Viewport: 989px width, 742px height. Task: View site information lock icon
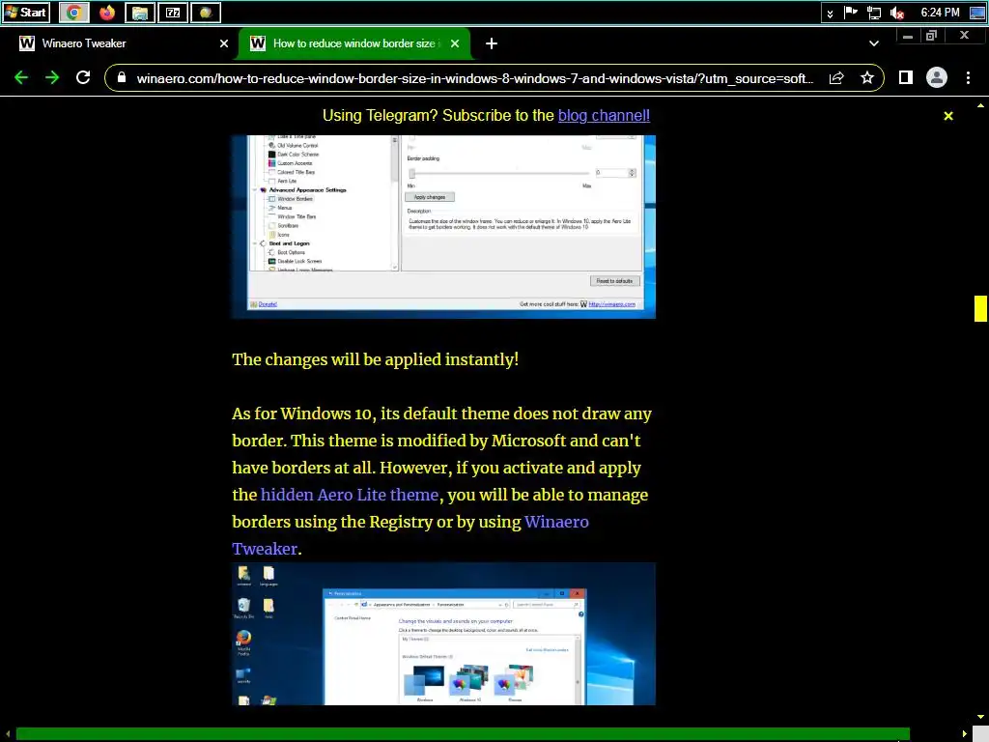click(x=122, y=77)
